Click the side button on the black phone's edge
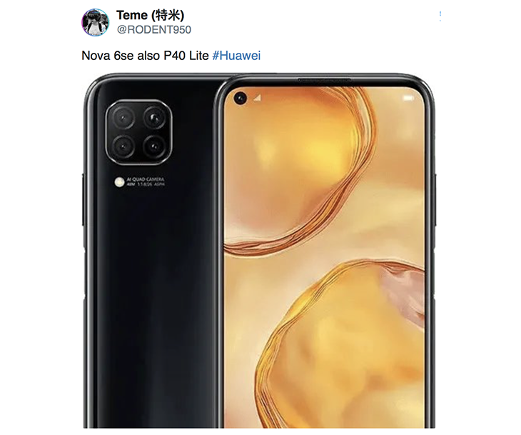Screen dimensions: 521x435 pos(83,199)
